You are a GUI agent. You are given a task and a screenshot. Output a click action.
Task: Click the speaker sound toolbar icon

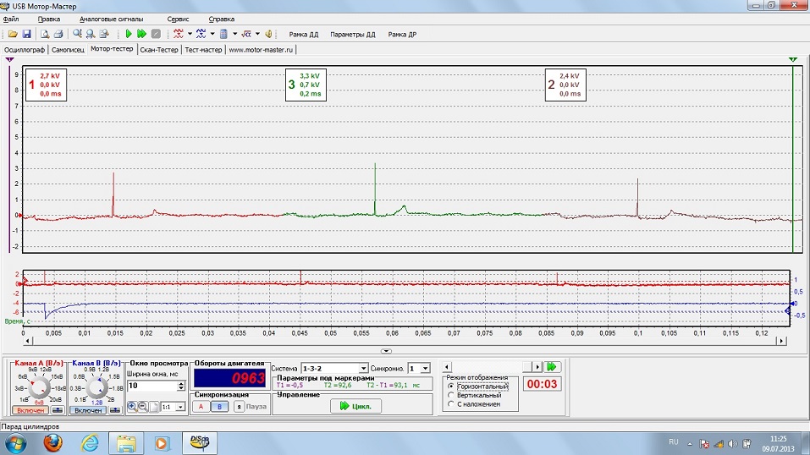(268, 34)
